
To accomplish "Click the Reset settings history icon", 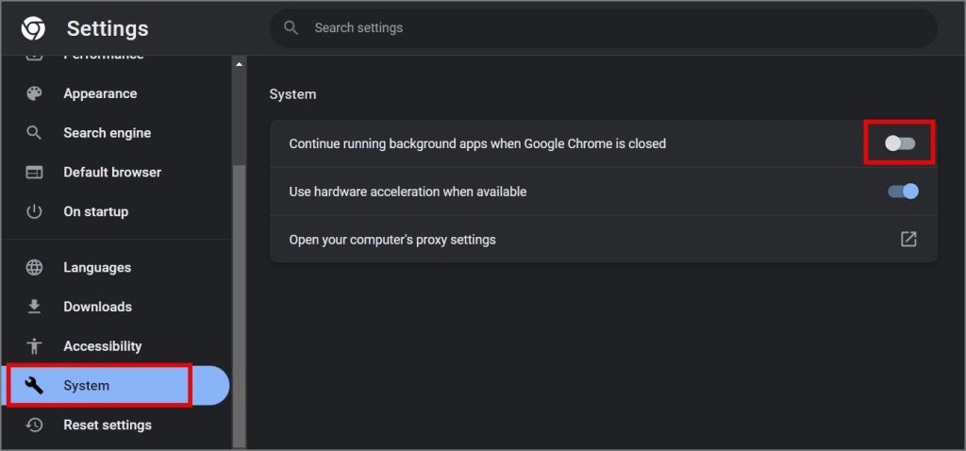I will 34,425.
